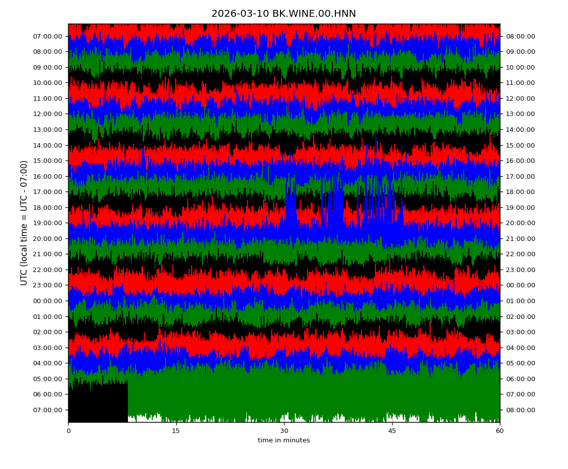Click left-axis time label 04:00:00
Viewport: 568px width, 469px height.
(48, 363)
